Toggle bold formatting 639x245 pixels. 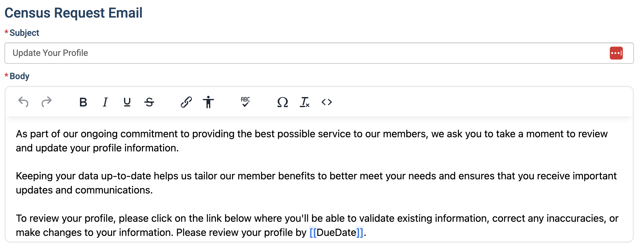coord(83,102)
